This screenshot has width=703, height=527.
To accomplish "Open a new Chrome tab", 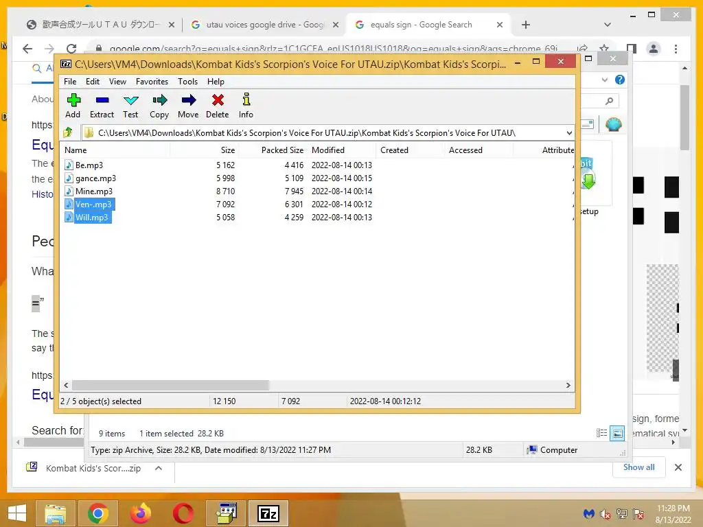I will click(526, 25).
